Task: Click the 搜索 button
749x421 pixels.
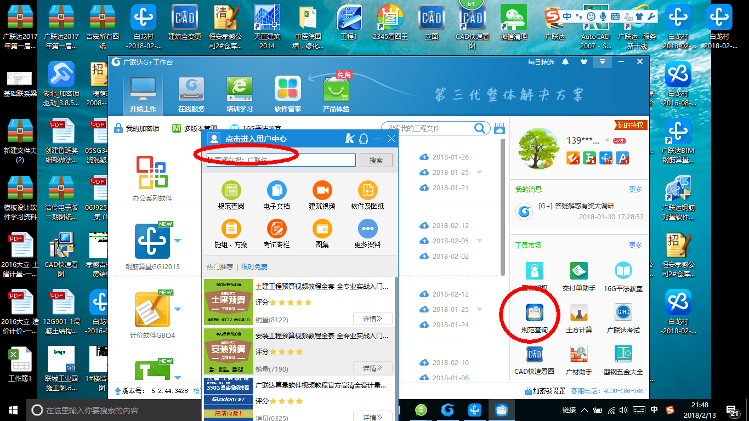Action: [376, 160]
